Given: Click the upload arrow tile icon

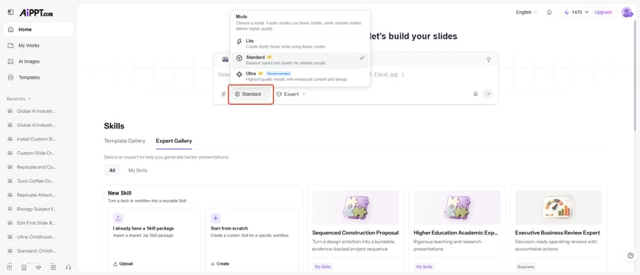Looking at the screenshot, I should click(x=119, y=218).
